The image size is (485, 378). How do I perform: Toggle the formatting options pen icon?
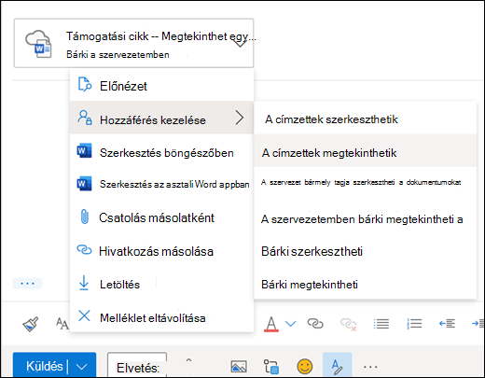pos(338,366)
